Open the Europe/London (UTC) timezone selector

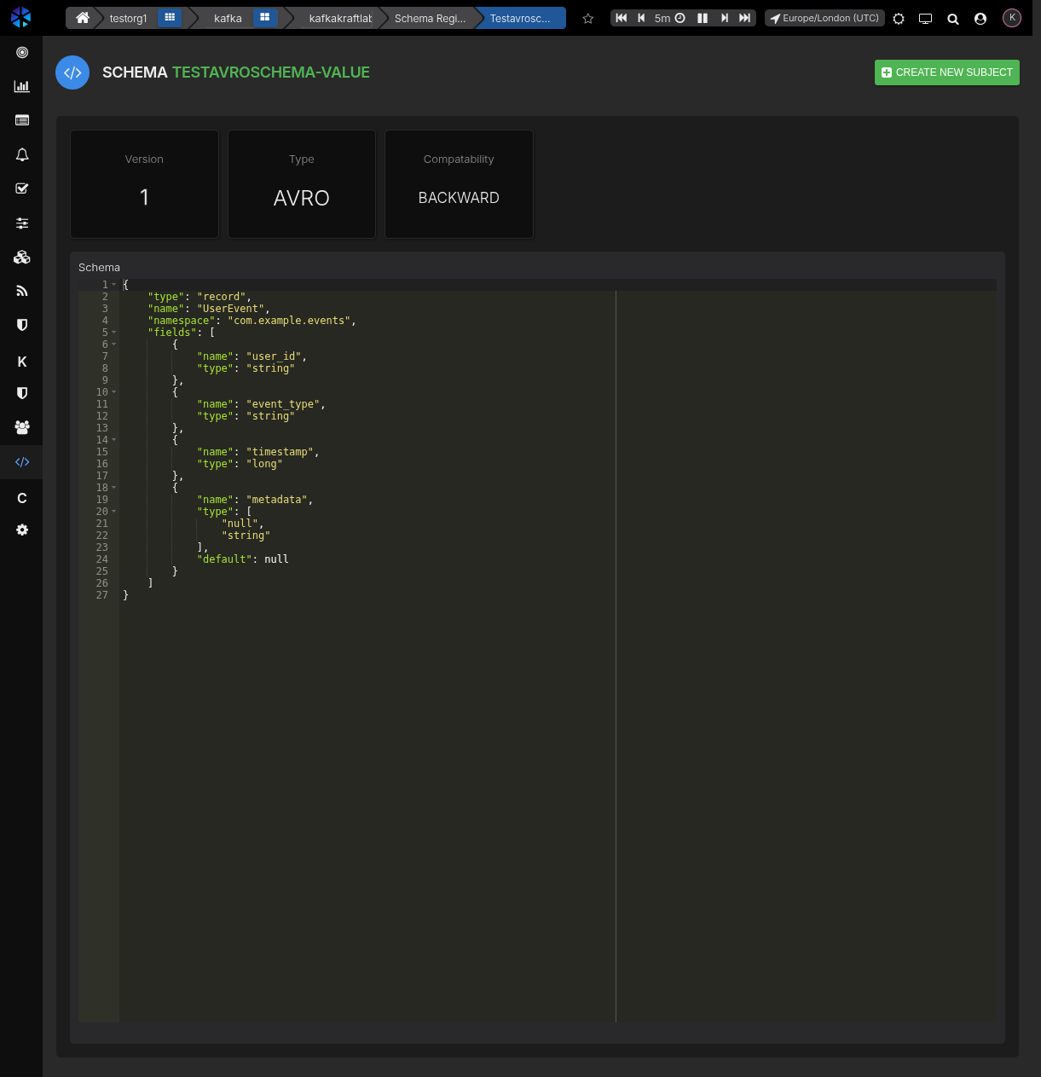pyautogui.click(x=824, y=18)
